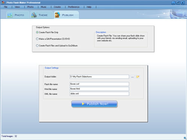Screen dimensions: 187x140
Task: Click the XML file name field
Action: [99, 94]
